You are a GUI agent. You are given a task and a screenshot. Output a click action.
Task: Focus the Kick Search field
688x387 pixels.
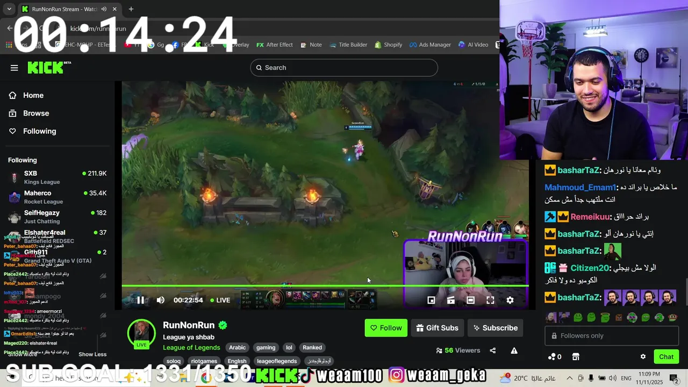[344, 68]
